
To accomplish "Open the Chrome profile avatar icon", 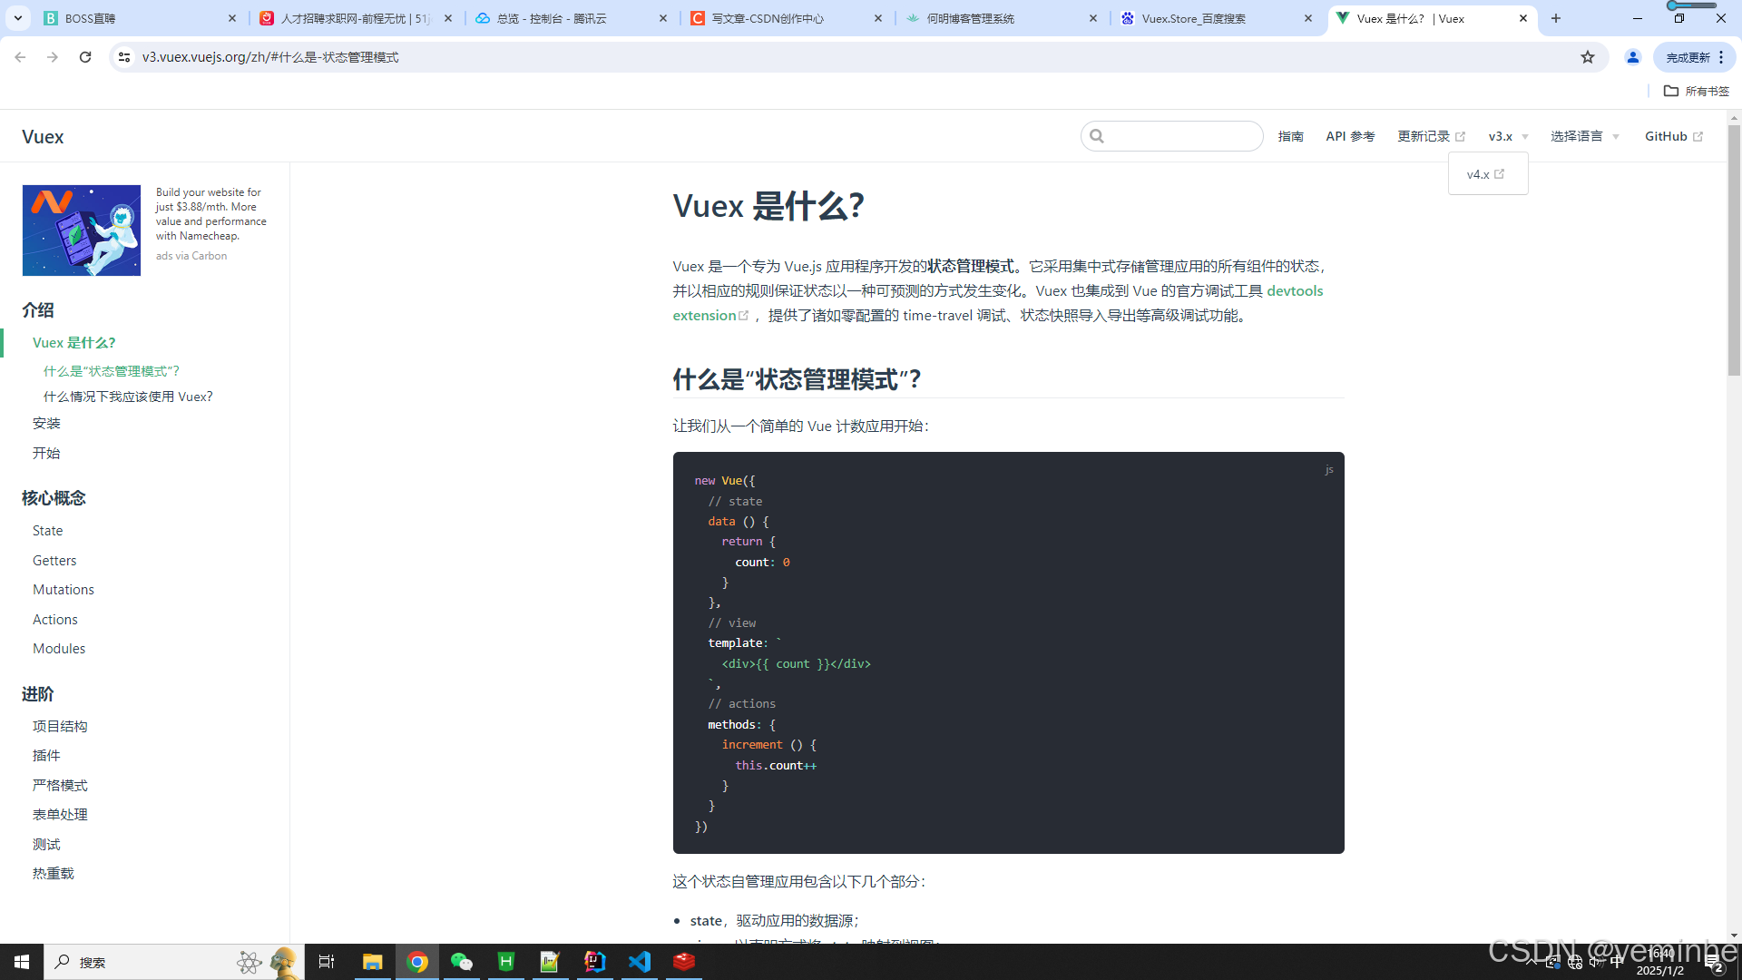I will [1632, 57].
